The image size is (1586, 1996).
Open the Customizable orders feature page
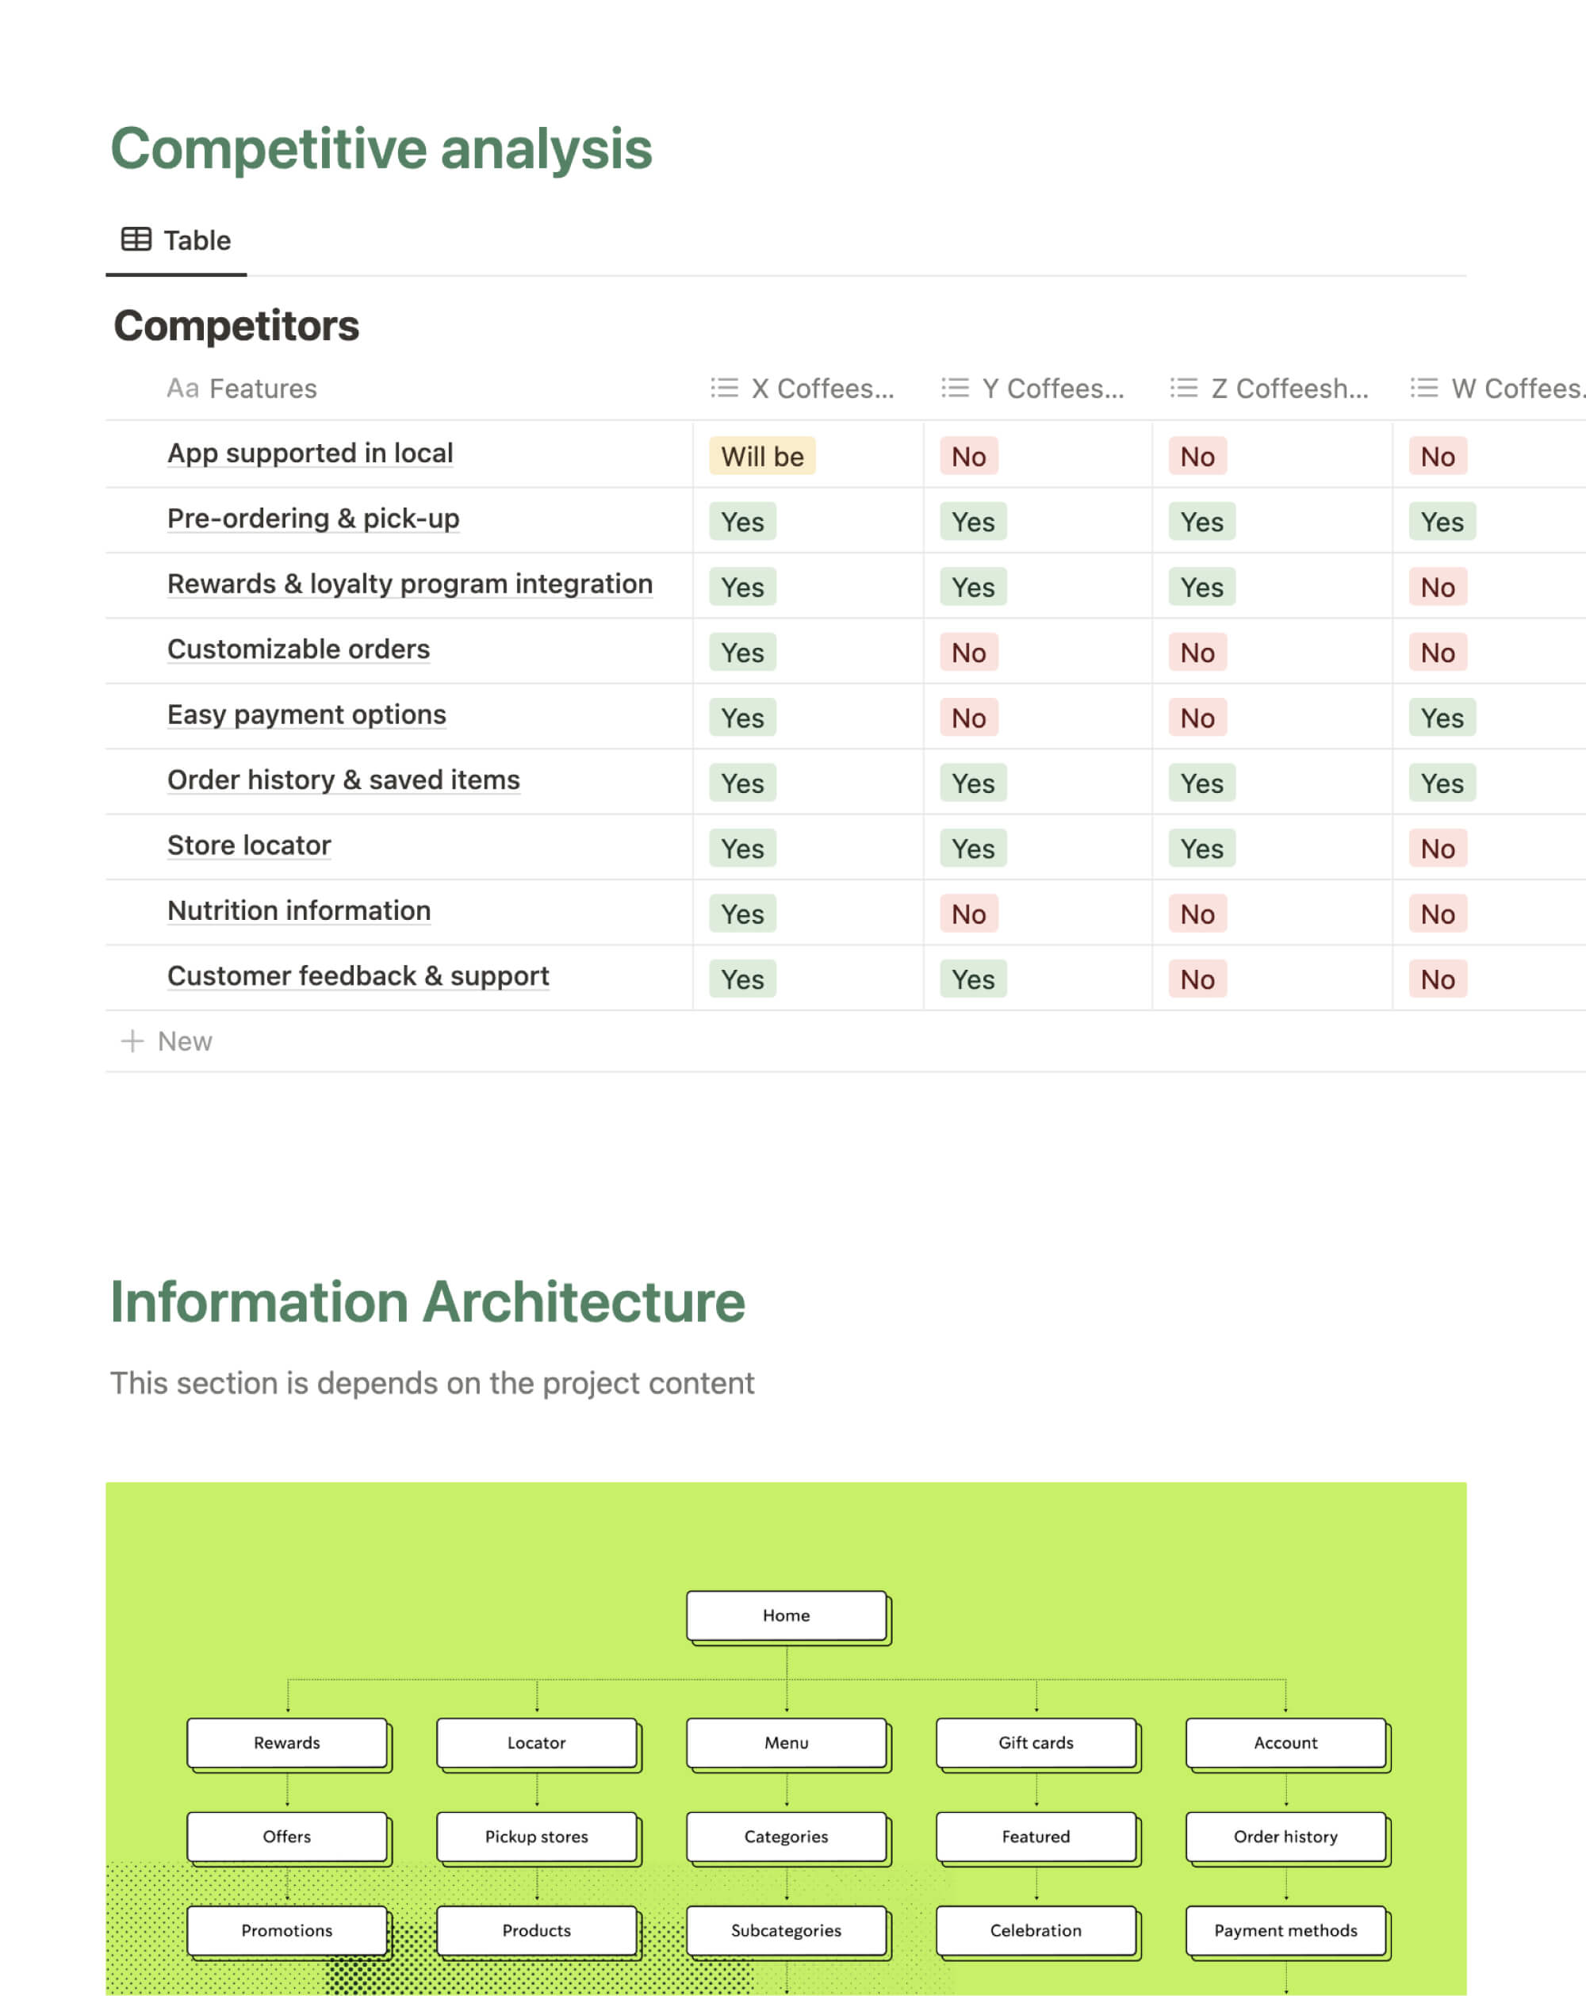(298, 649)
